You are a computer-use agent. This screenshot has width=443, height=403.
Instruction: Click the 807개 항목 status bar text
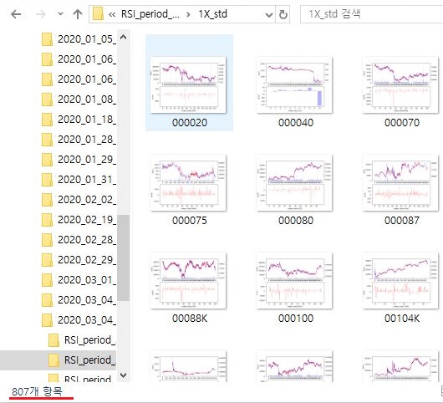(x=37, y=391)
